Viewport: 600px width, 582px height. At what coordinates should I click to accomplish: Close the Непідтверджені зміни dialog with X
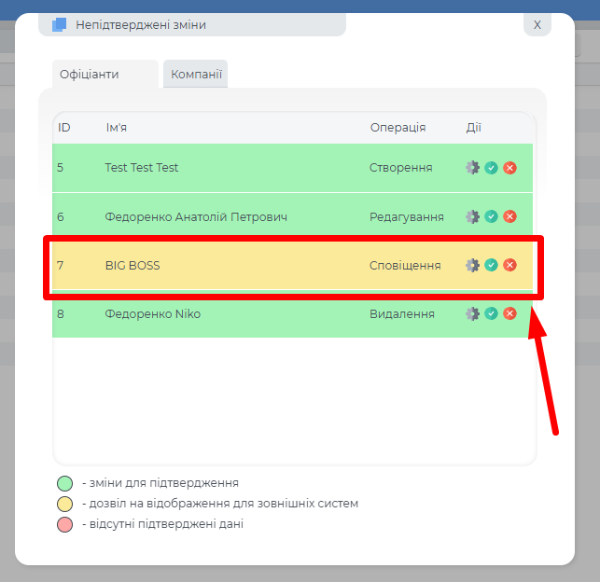537,25
